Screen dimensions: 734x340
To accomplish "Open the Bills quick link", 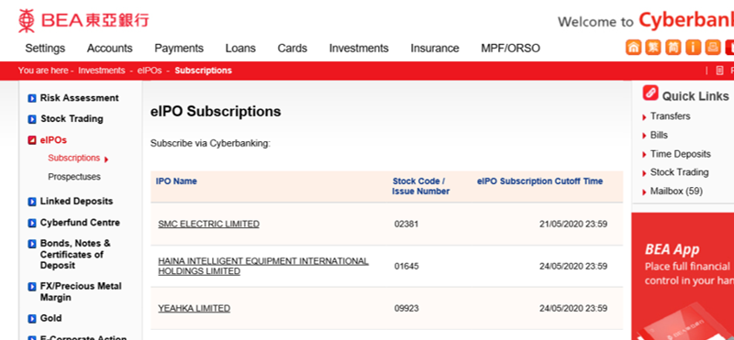I will point(659,135).
